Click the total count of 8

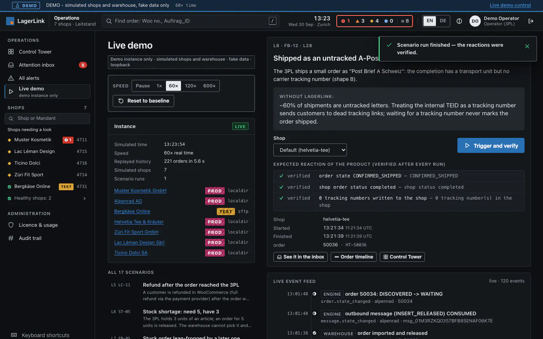tap(405, 21)
